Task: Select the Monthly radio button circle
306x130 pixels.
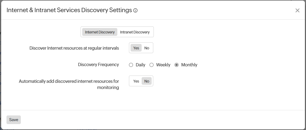Action: pos(177,65)
